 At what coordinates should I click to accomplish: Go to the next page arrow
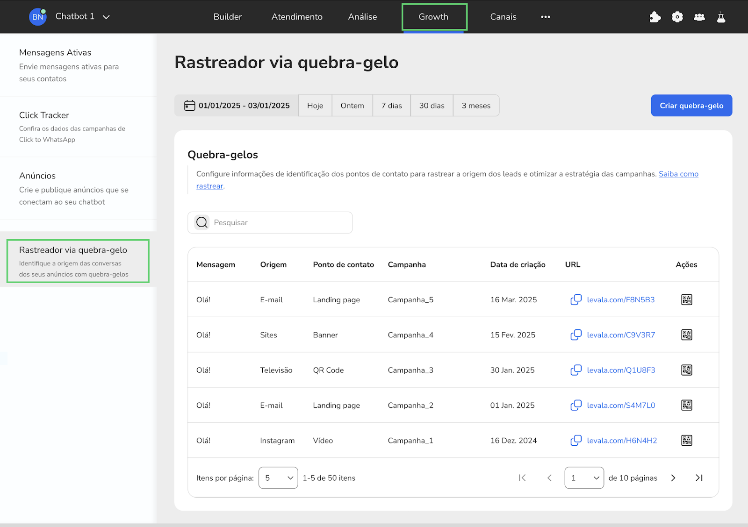click(x=673, y=478)
